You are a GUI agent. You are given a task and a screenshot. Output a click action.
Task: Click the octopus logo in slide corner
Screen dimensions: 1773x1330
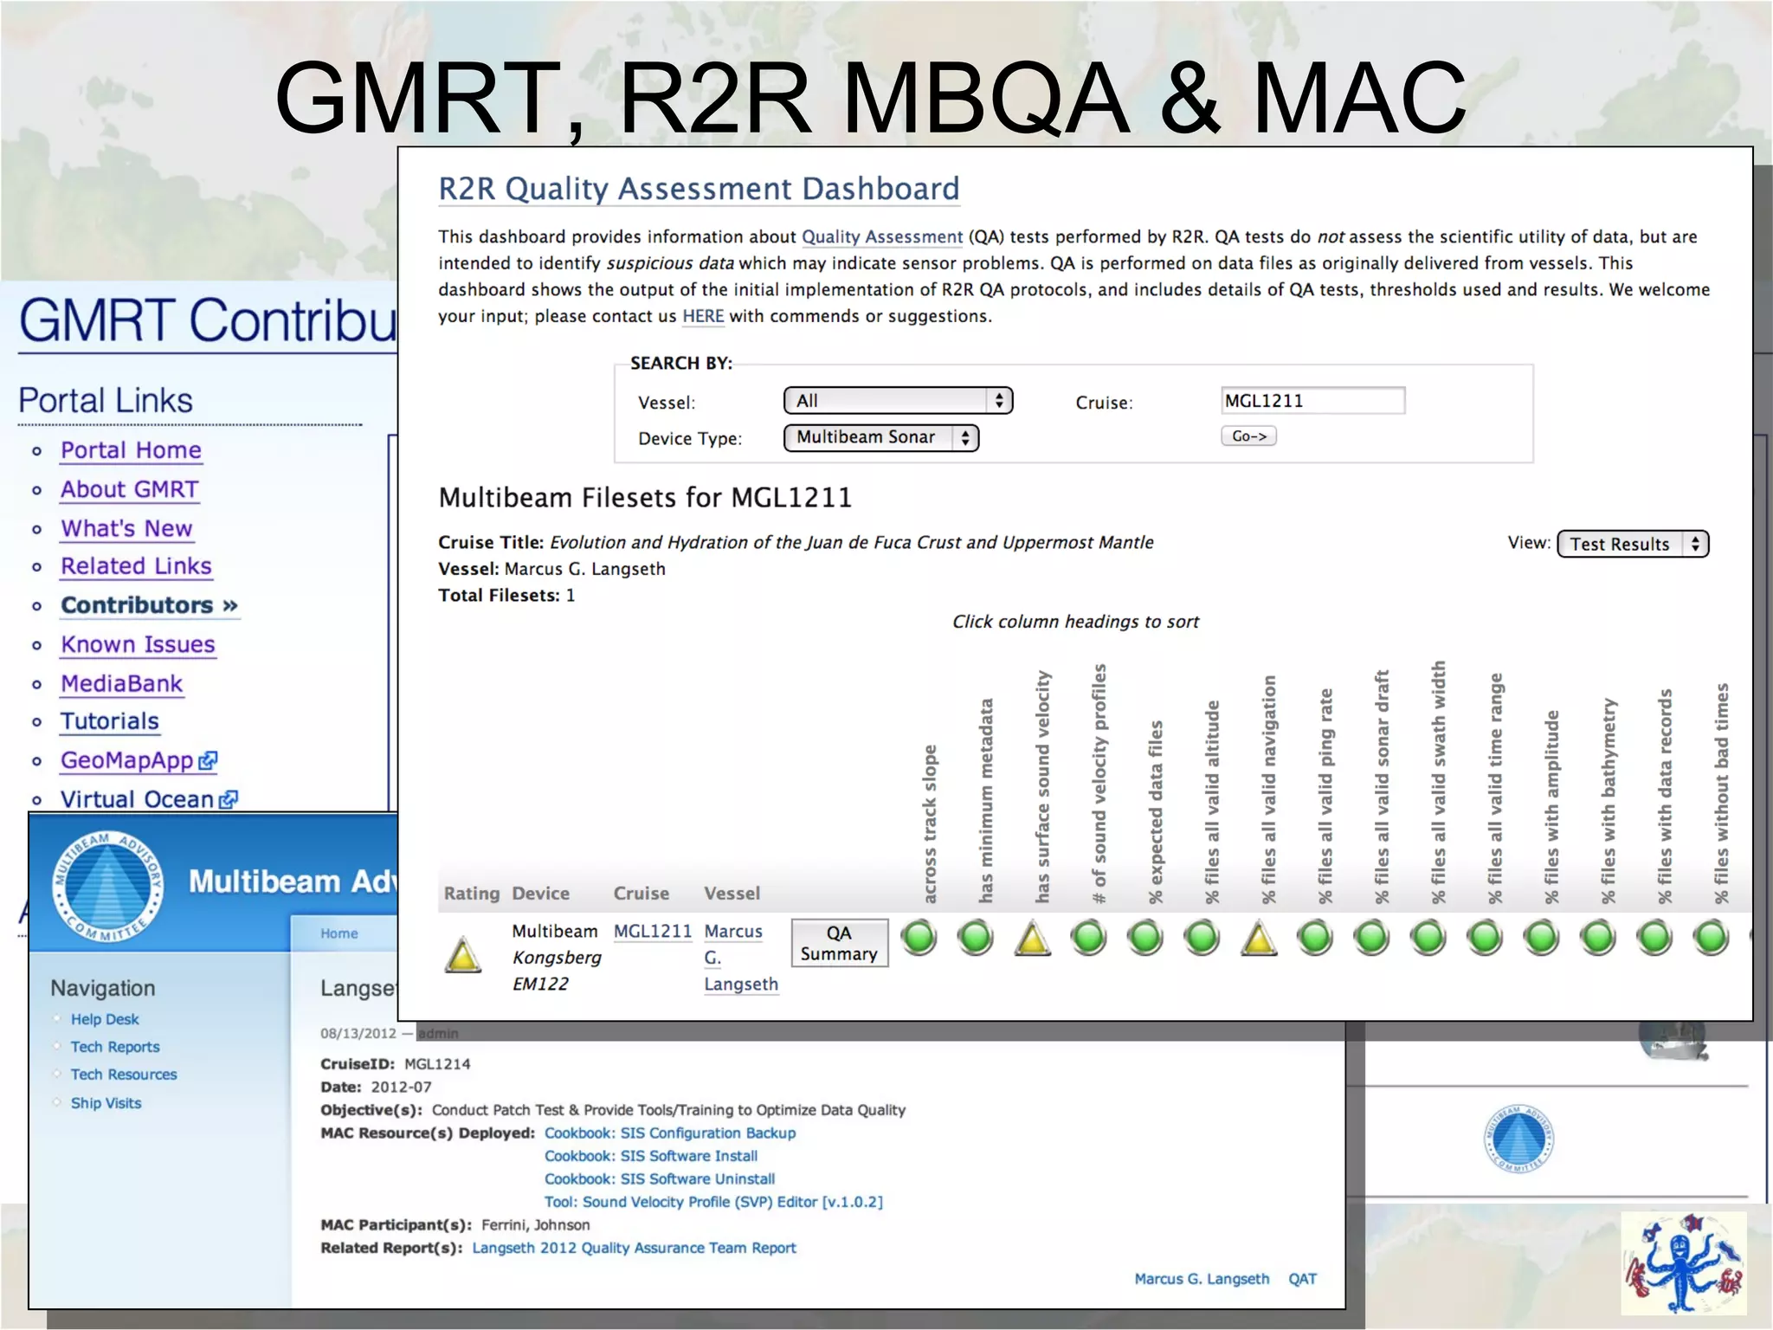point(1684,1263)
